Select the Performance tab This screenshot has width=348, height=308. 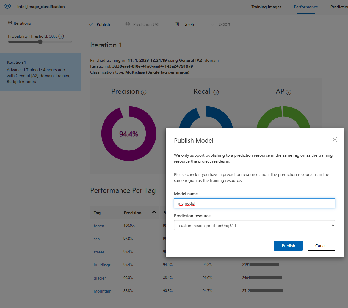point(306,7)
